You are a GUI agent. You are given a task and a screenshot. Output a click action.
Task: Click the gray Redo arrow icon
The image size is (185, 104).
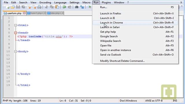[70, 7]
